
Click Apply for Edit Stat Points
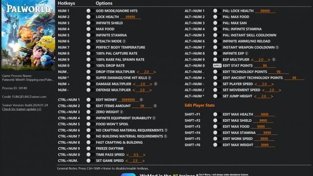tap(217, 66)
